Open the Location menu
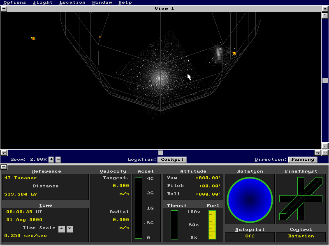 point(72,2)
